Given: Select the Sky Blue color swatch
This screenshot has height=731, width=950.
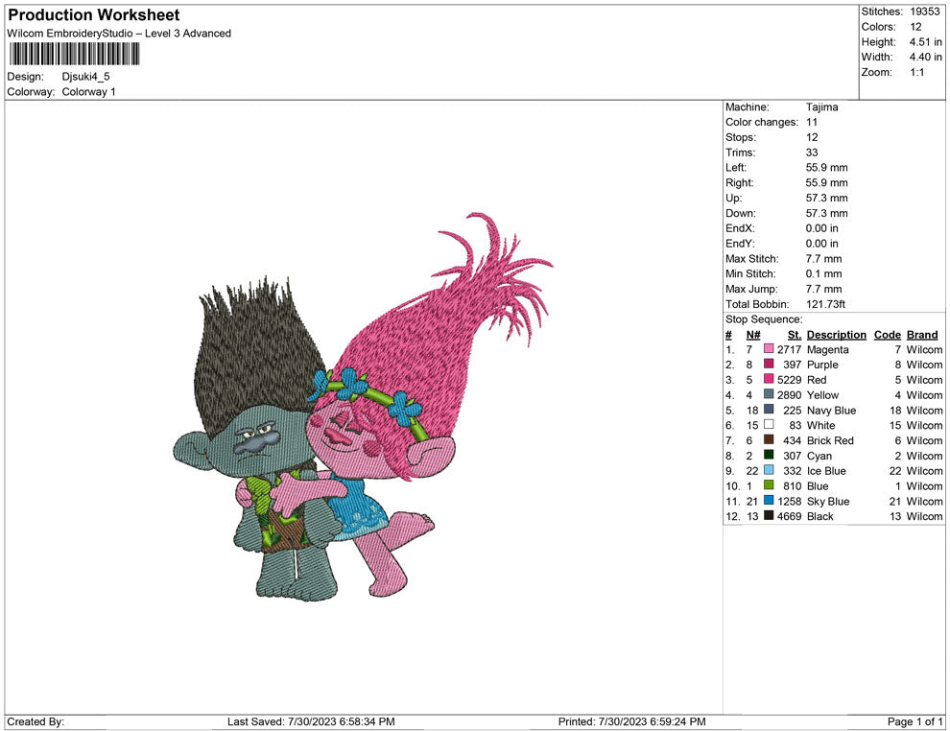Looking at the screenshot, I should click(x=769, y=501).
